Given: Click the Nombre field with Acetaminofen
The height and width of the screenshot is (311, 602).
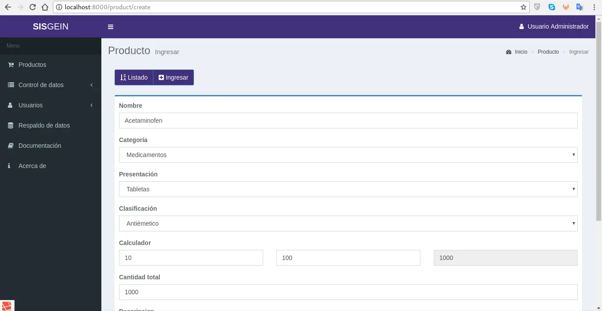Looking at the screenshot, I should click(x=348, y=121).
